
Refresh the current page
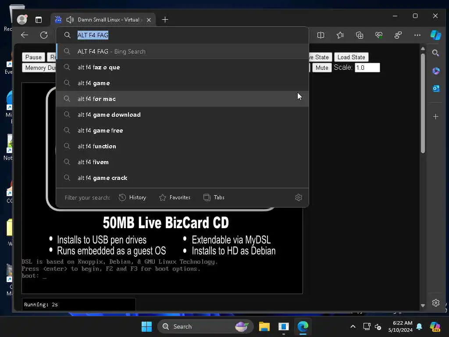pos(44,35)
